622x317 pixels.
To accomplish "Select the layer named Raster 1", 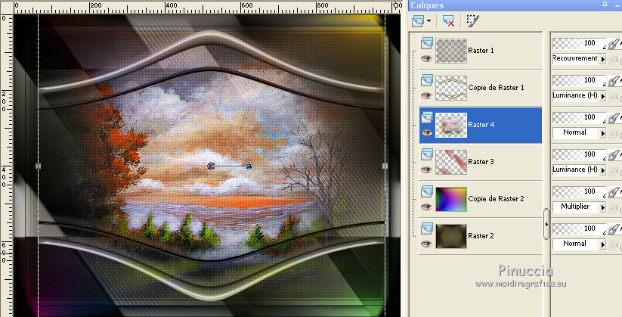I will click(481, 51).
